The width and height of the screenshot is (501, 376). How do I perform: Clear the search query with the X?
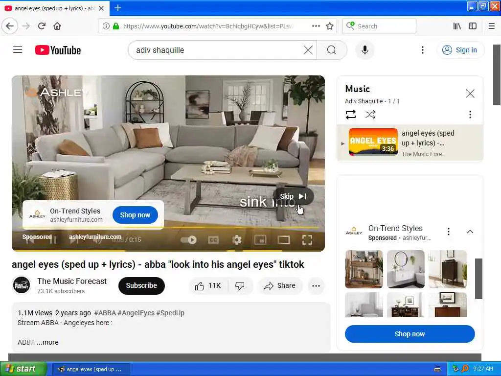point(308,50)
